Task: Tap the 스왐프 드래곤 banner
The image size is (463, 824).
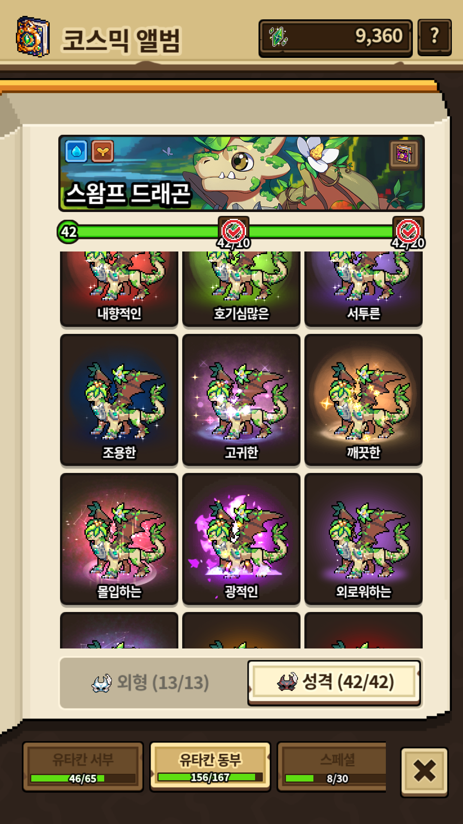Action: 241,173
